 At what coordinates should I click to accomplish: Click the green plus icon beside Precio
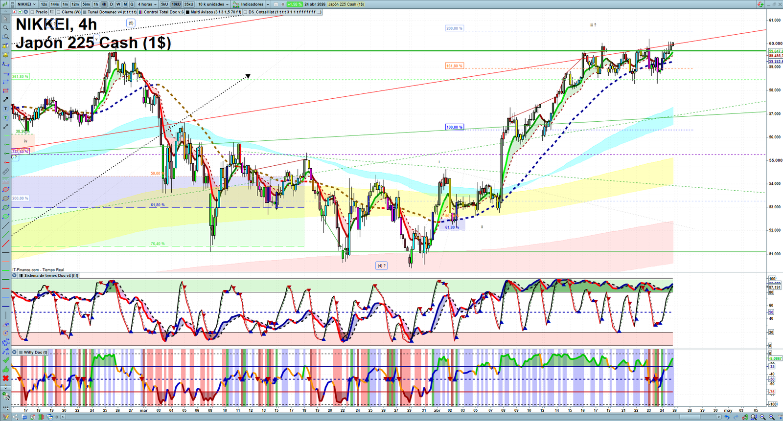[x=20, y=12]
